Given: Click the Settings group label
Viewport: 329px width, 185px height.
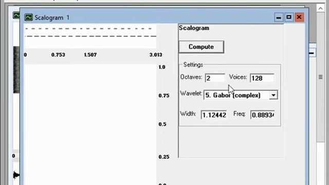Looking at the screenshot, I should (193, 65).
